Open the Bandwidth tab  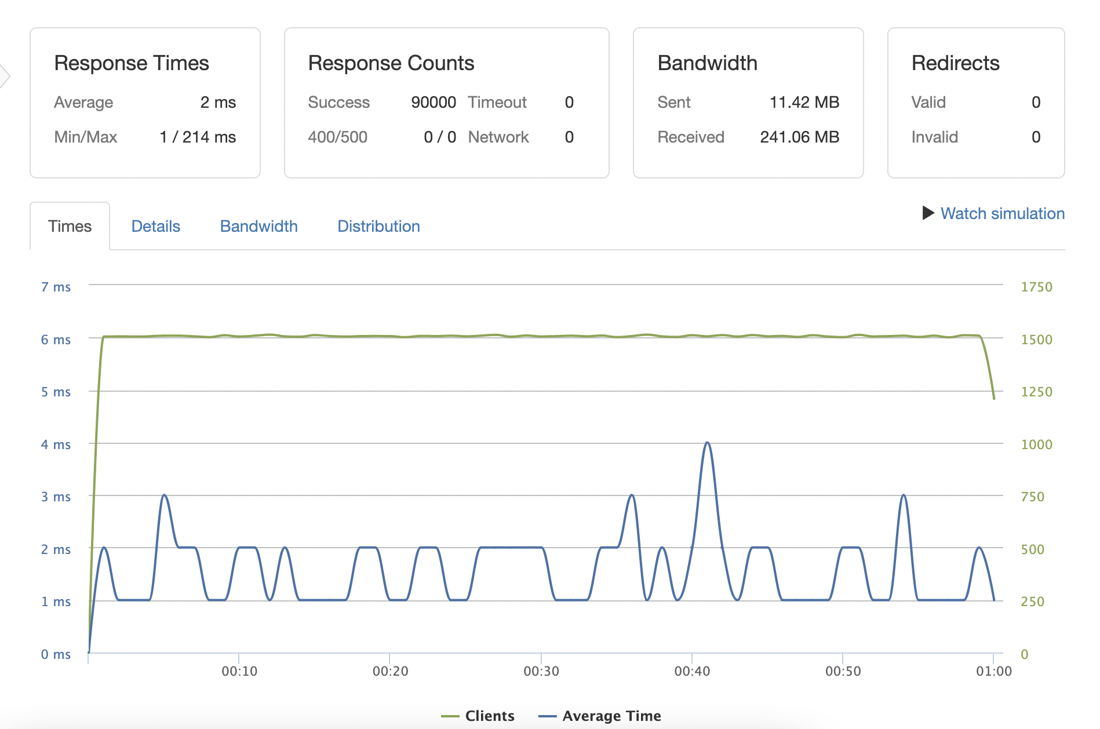(259, 226)
